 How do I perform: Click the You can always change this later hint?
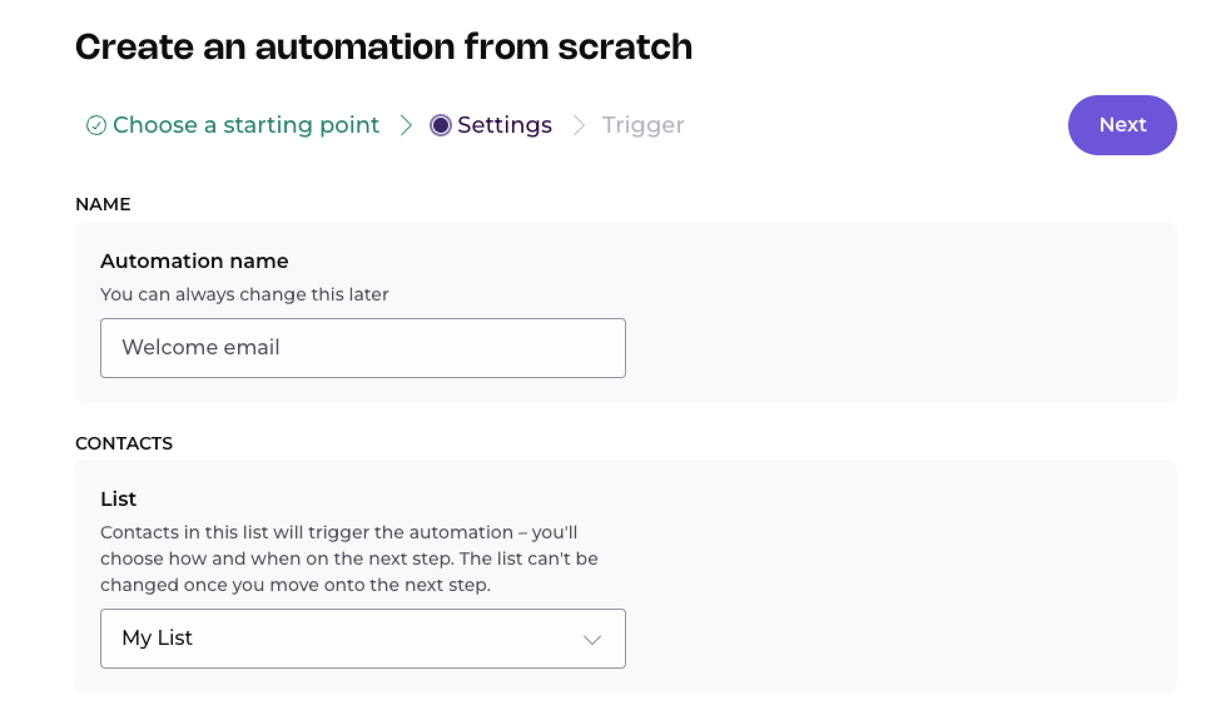(244, 294)
